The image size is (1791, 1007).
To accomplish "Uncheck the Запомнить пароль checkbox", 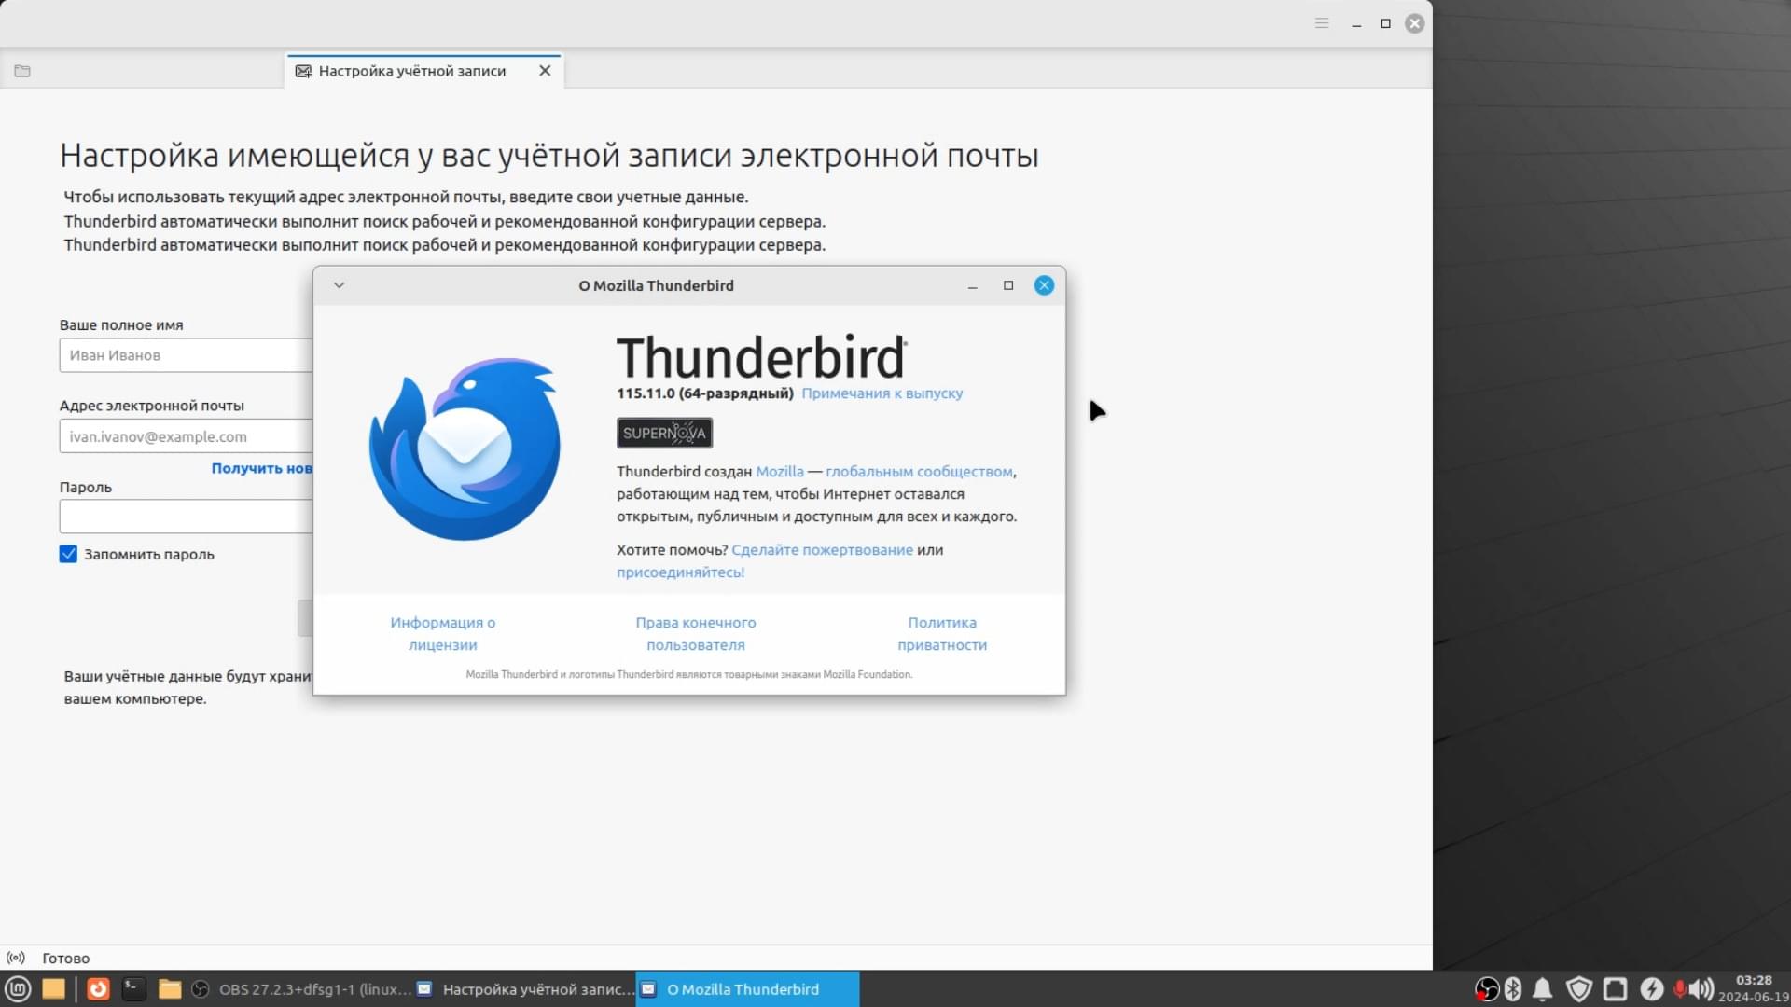I will coord(68,554).
